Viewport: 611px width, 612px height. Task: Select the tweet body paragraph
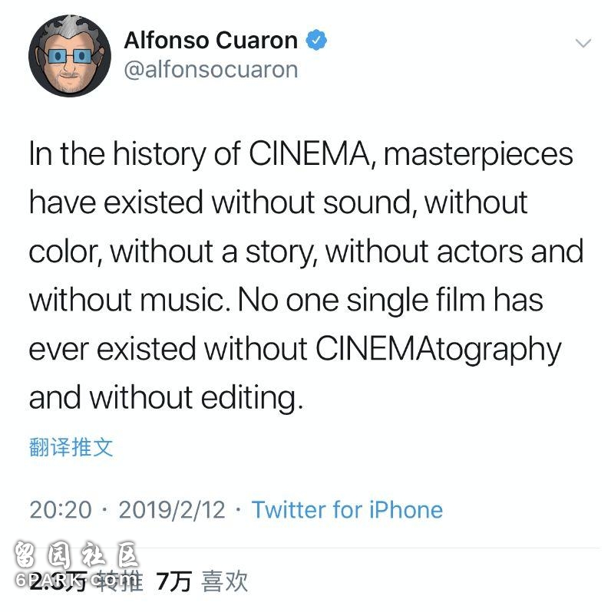[305, 275]
